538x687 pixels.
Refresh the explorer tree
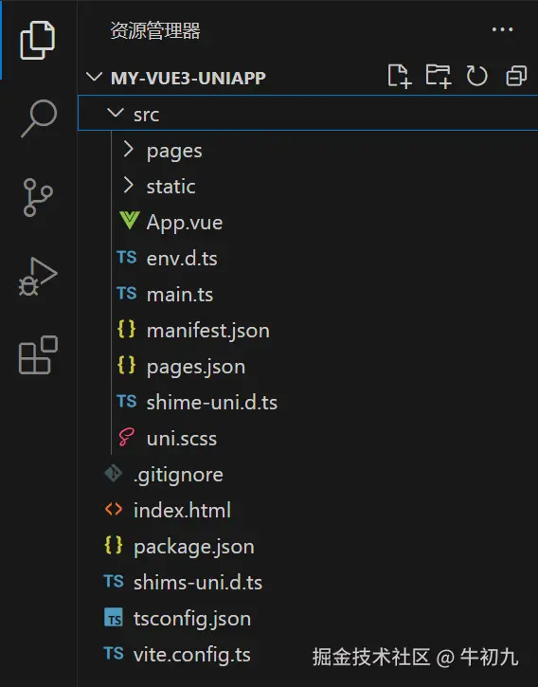476,76
